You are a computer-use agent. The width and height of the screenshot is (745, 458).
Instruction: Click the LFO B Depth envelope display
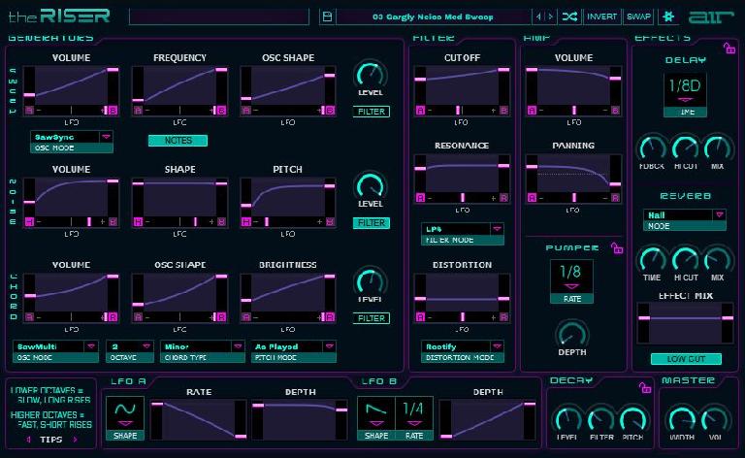click(x=488, y=420)
